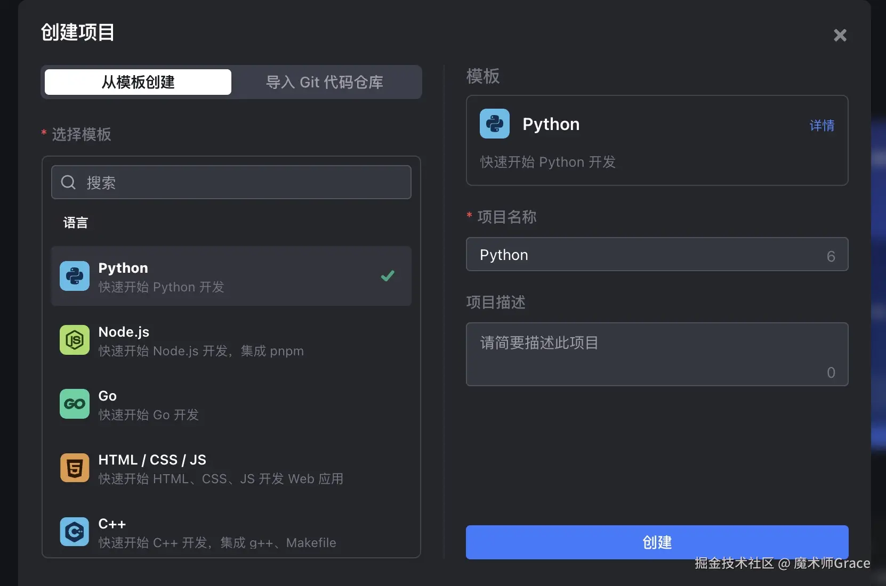Viewport: 886px width, 586px height.
Task: Click the blue 创建 button
Action: tap(657, 542)
